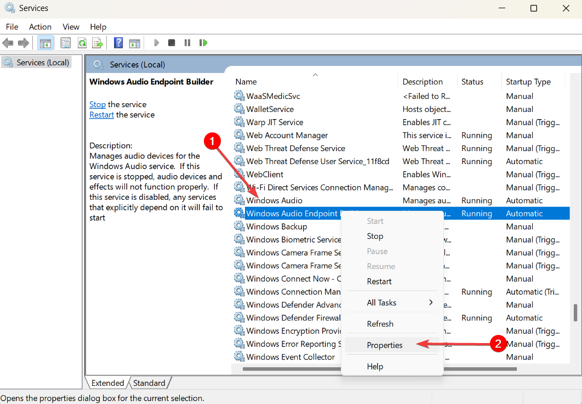Screen dimensions: 582x404
Task: Open Export List from the toolbar
Action: pos(96,42)
